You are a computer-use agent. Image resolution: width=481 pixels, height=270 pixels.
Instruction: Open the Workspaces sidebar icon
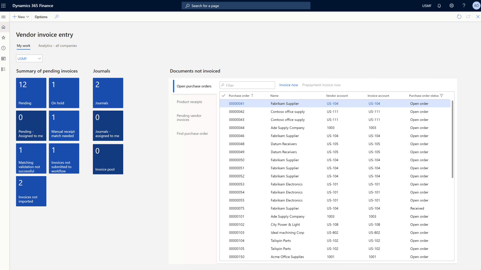point(3,58)
